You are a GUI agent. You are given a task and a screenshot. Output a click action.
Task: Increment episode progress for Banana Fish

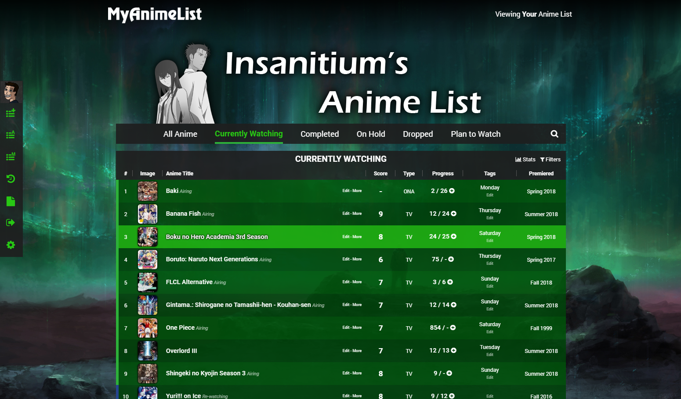tap(453, 214)
